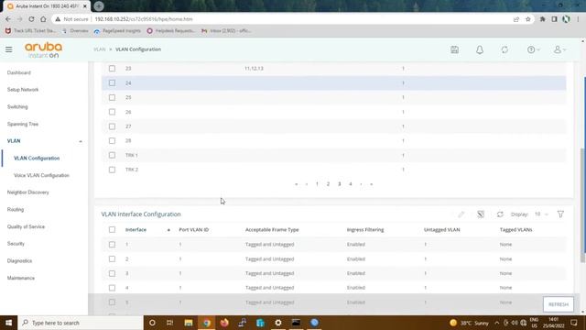Click the header refresh arrows icon
Screen dimensions: 586x330
tap(505, 49)
